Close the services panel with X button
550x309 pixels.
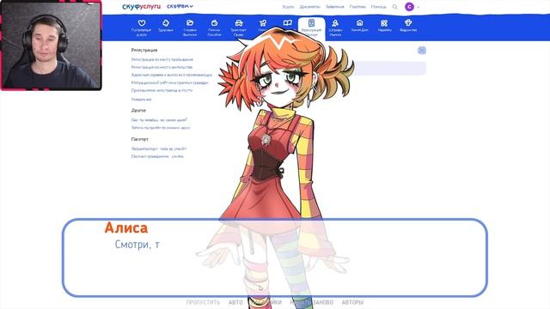422,51
